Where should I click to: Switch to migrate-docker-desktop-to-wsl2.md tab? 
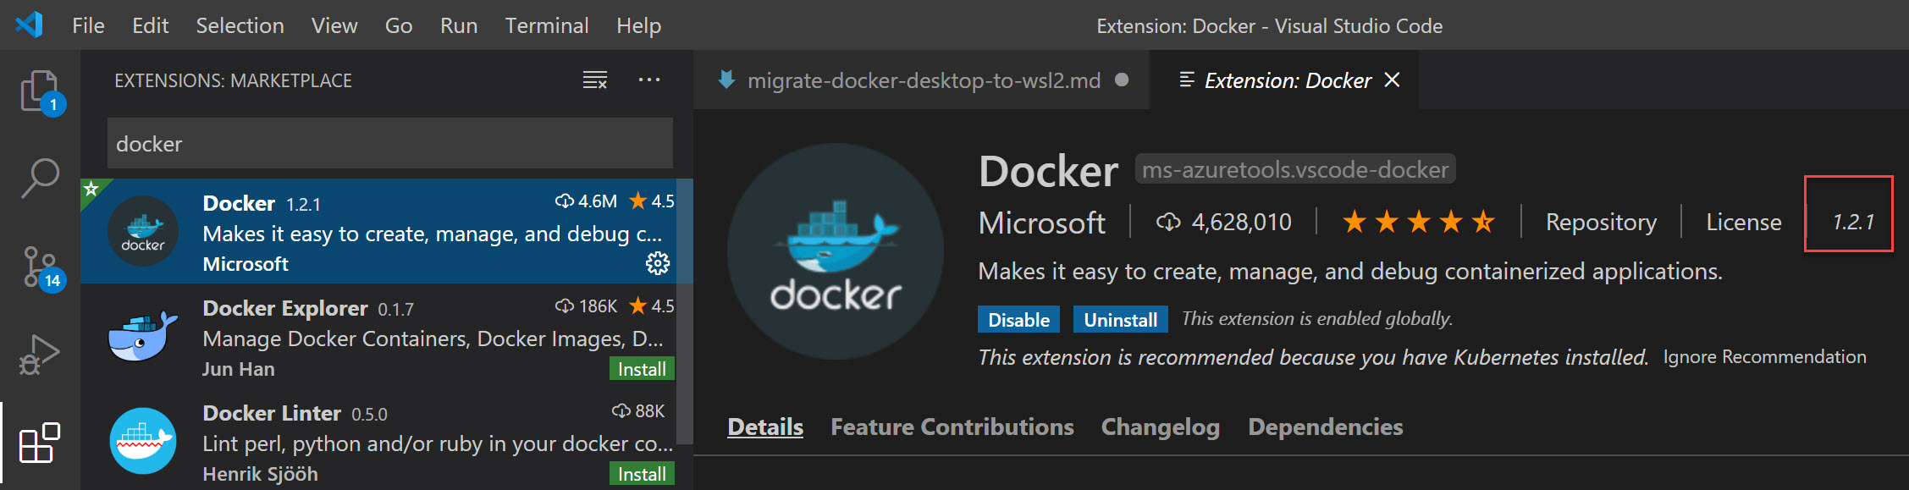[x=923, y=80]
